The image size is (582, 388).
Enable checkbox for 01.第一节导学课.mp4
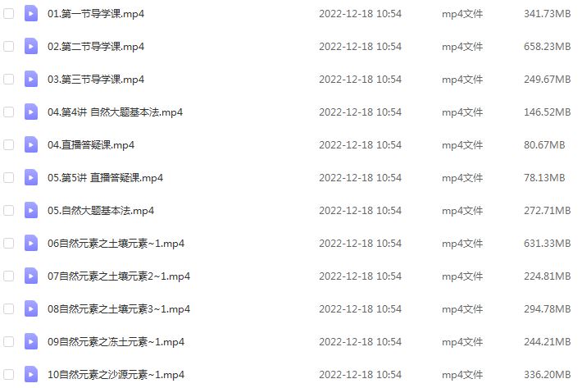[x=8, y=14]
